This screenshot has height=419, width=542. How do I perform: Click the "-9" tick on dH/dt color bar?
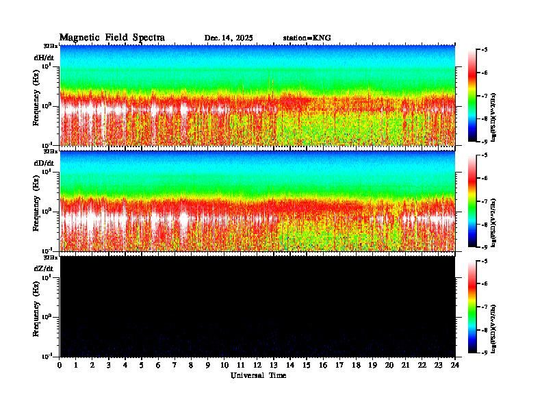coord(485,142)
